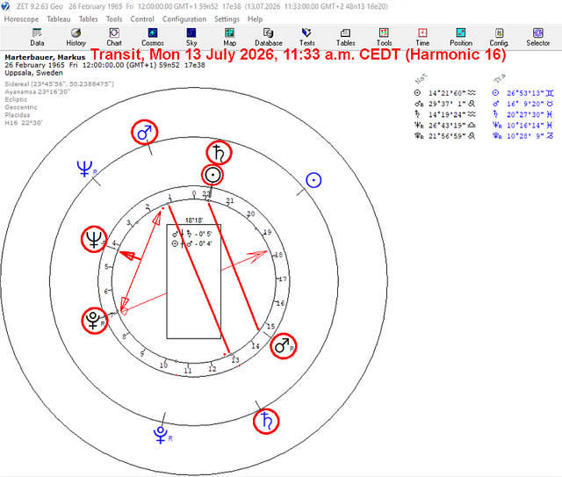562x477 pixels.
Task: Open the Settings menu
Action: point(227,19)
